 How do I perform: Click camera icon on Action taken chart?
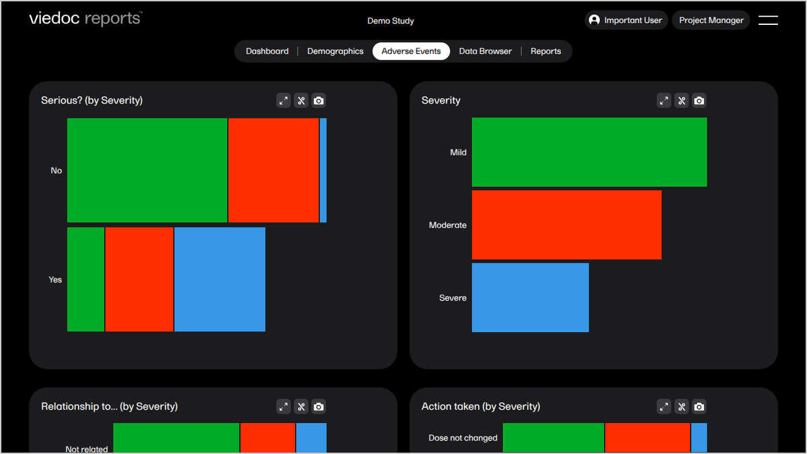point(699,407)
